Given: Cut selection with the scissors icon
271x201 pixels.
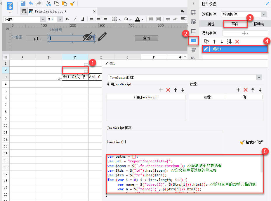Looking at the screenshot, I should (x=49, y=3).
